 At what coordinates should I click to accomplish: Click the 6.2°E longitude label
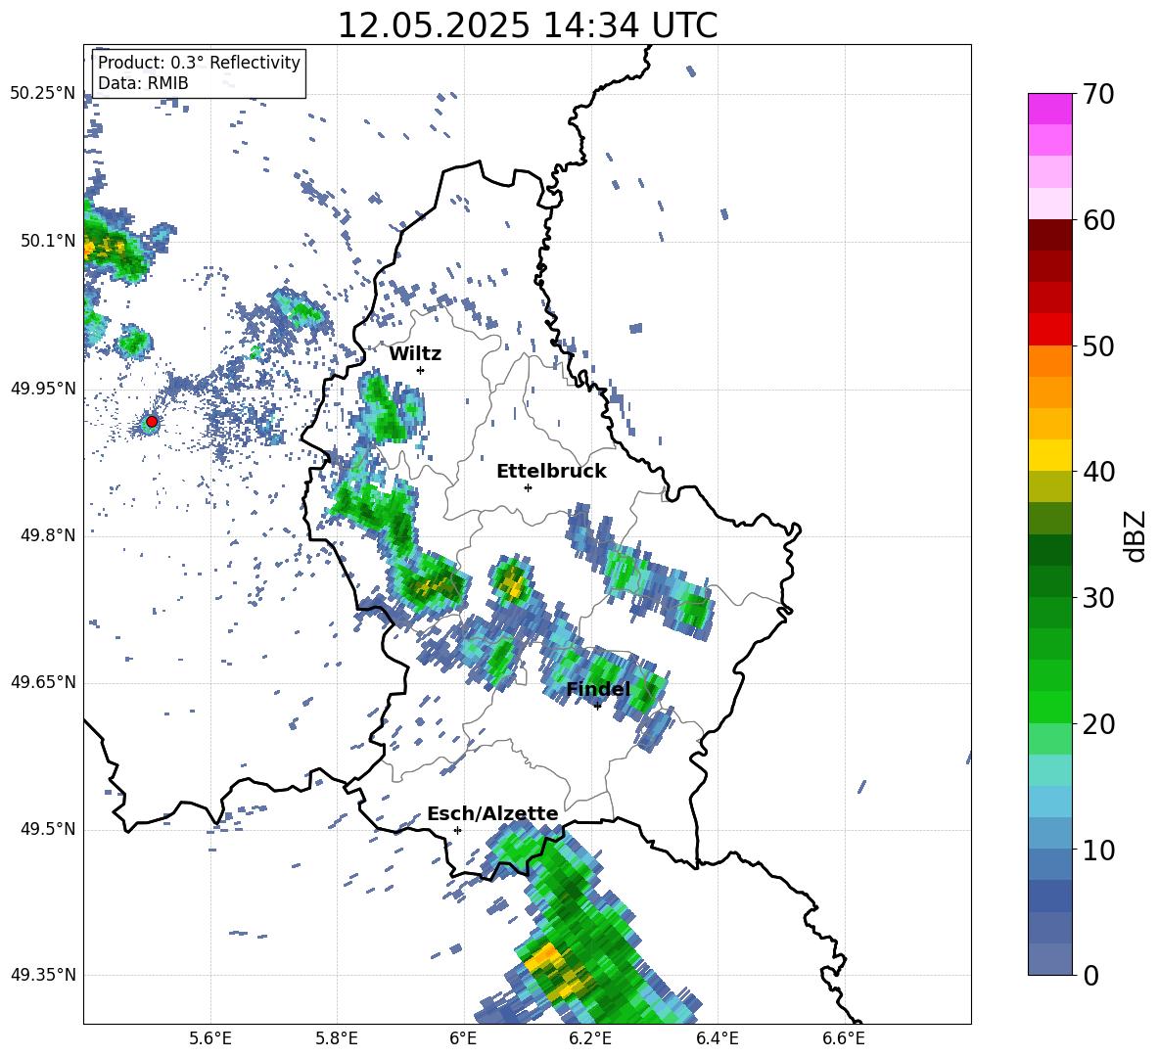click(x=590, y=1039)
